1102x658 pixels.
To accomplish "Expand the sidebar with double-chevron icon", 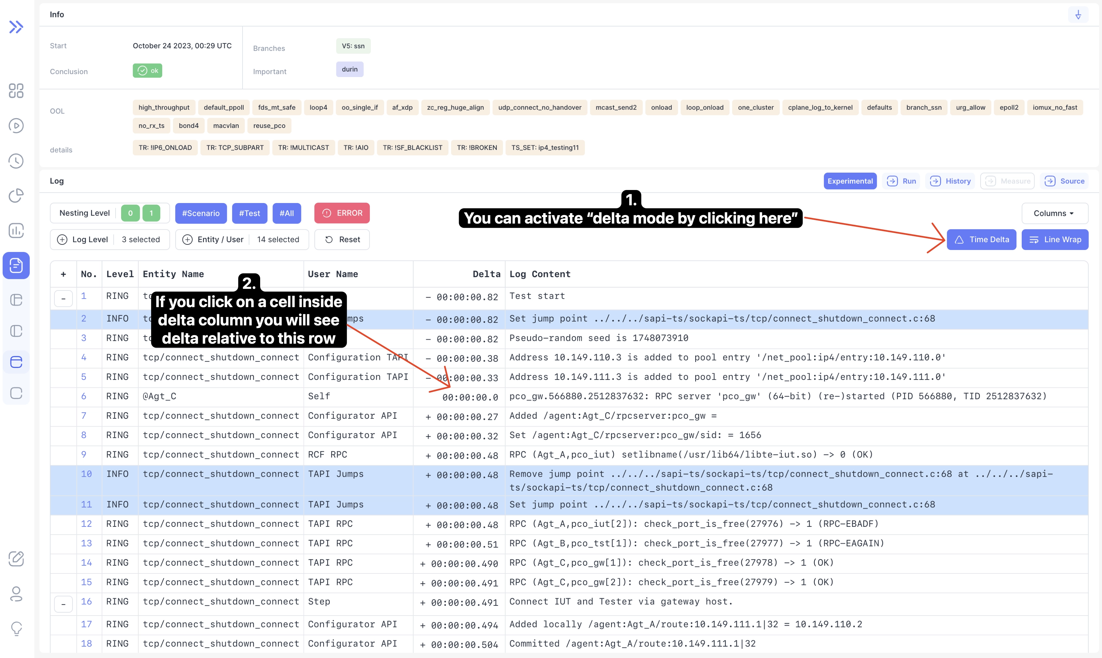I will 16,27.
